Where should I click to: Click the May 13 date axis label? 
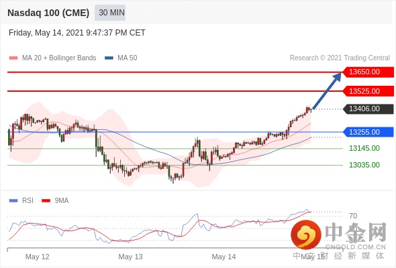click(131, 257)
